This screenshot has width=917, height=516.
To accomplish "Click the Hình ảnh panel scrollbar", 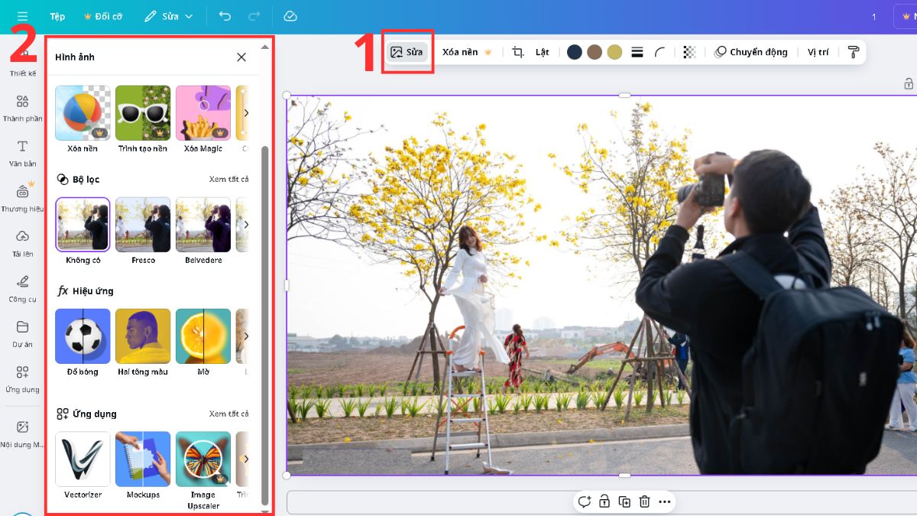I will tap(265, 325).
